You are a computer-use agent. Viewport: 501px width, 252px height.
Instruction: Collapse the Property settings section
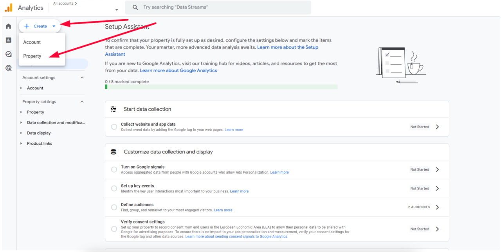[x=82, y=102]
